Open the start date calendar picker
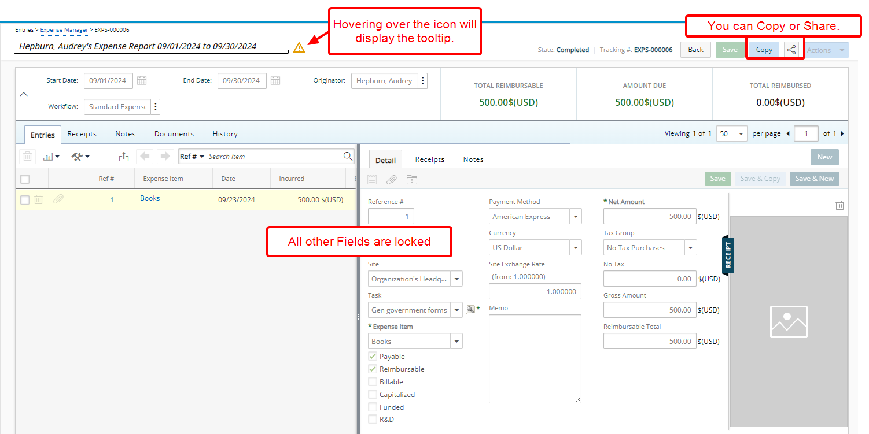The image size is (869, 434). 142,80
